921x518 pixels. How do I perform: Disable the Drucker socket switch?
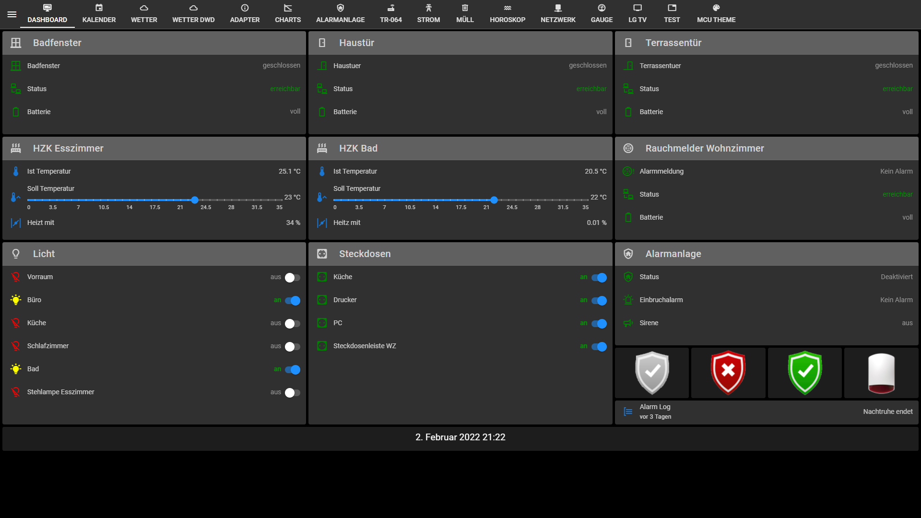click(599, 300)
